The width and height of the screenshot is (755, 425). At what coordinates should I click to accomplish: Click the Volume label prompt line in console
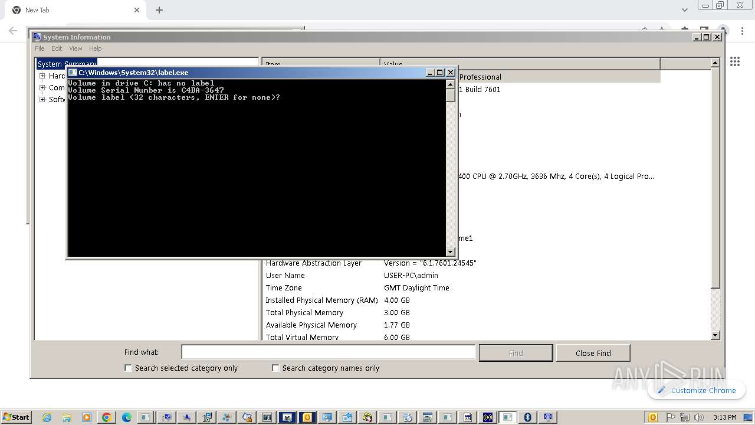pyautogui.click(x=174, y=97)
